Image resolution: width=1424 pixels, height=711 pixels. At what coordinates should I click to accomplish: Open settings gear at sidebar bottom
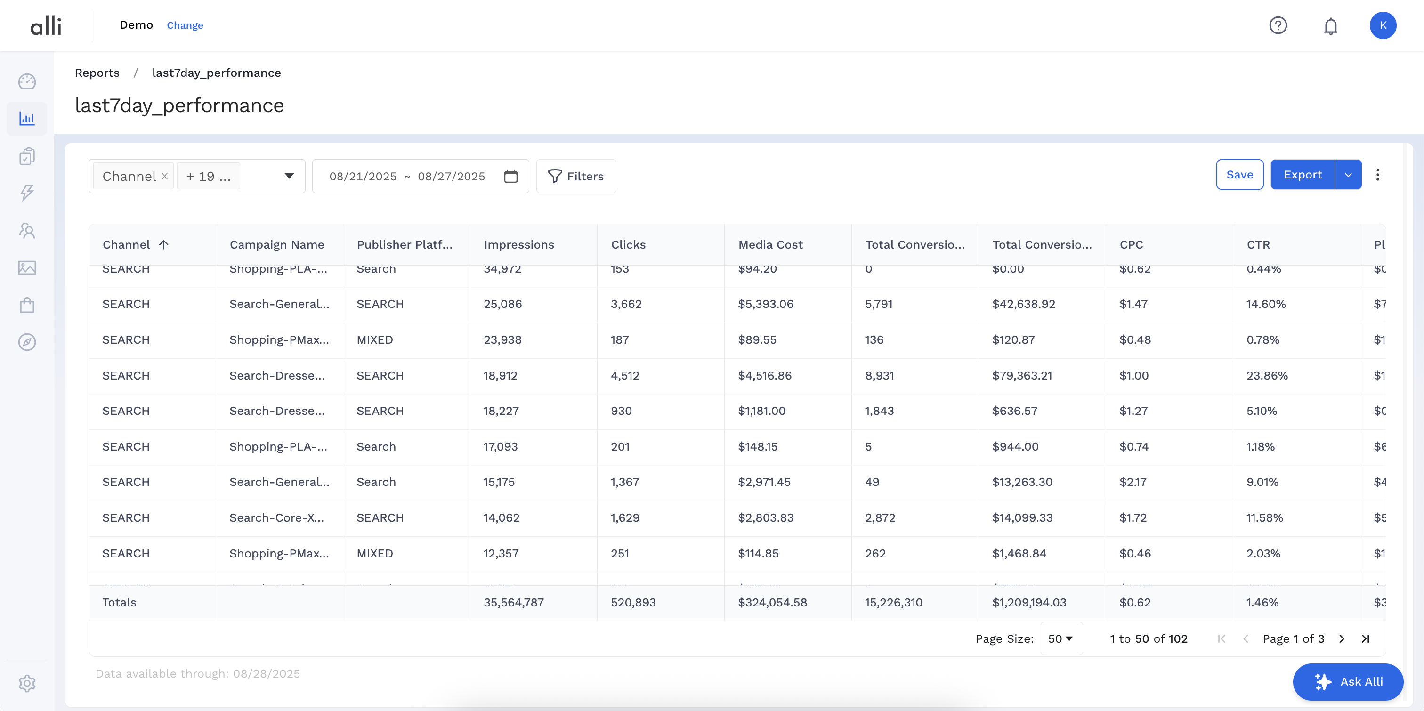pyautogui.click(x=26, y=683)
